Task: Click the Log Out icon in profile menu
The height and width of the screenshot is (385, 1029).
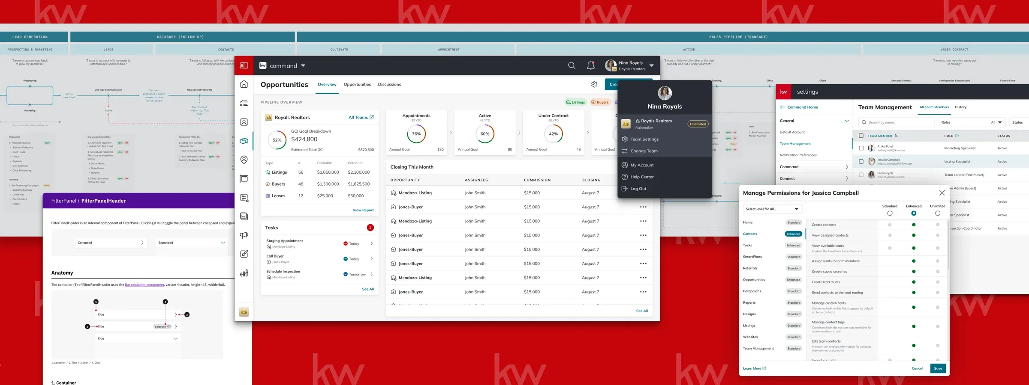Action: tap(625, 189)
